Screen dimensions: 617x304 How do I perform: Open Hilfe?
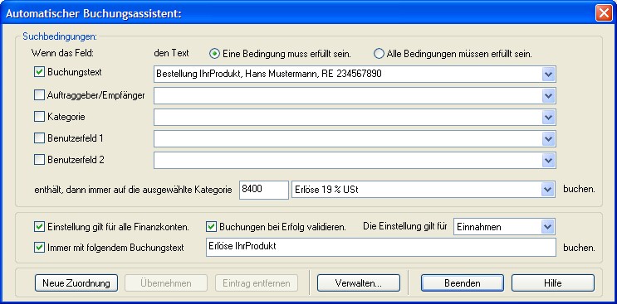click(x=553, y=282)
